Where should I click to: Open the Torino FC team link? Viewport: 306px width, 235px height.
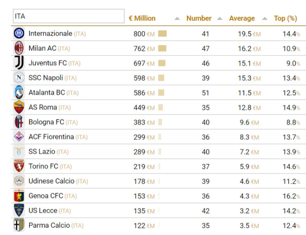pos(43,166)
